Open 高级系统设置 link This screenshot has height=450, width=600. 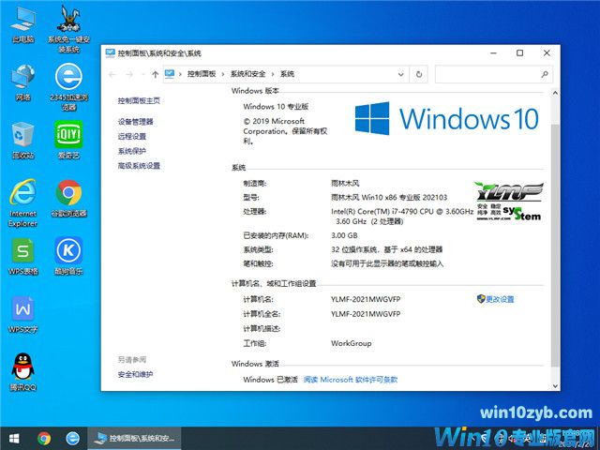(139, 165)
